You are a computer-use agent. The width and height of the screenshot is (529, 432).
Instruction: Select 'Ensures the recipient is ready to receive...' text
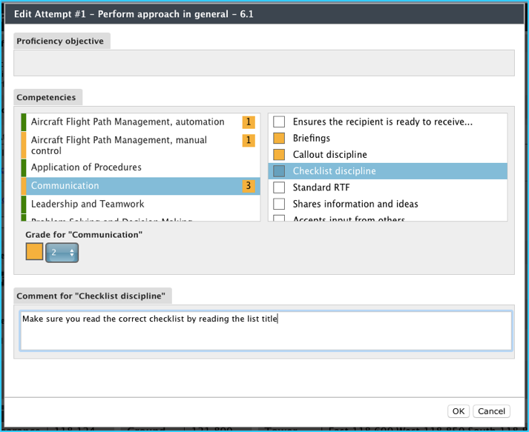click(383, 122)
